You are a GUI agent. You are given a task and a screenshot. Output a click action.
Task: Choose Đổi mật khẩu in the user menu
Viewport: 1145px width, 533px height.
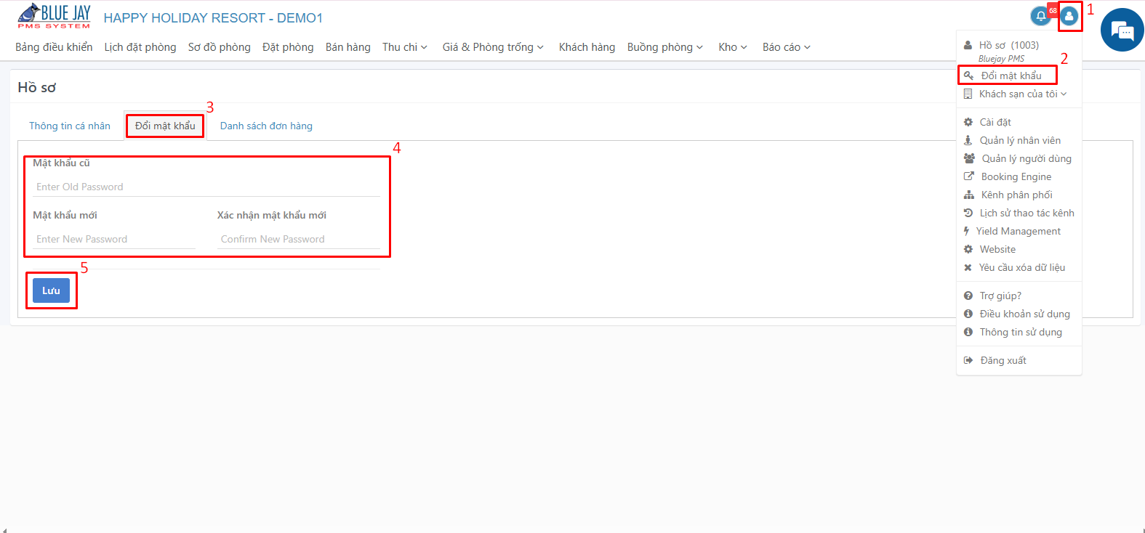click(1011, 76)
